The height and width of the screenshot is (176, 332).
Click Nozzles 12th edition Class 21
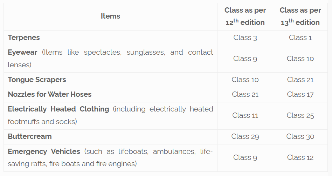tap(245, 94)
